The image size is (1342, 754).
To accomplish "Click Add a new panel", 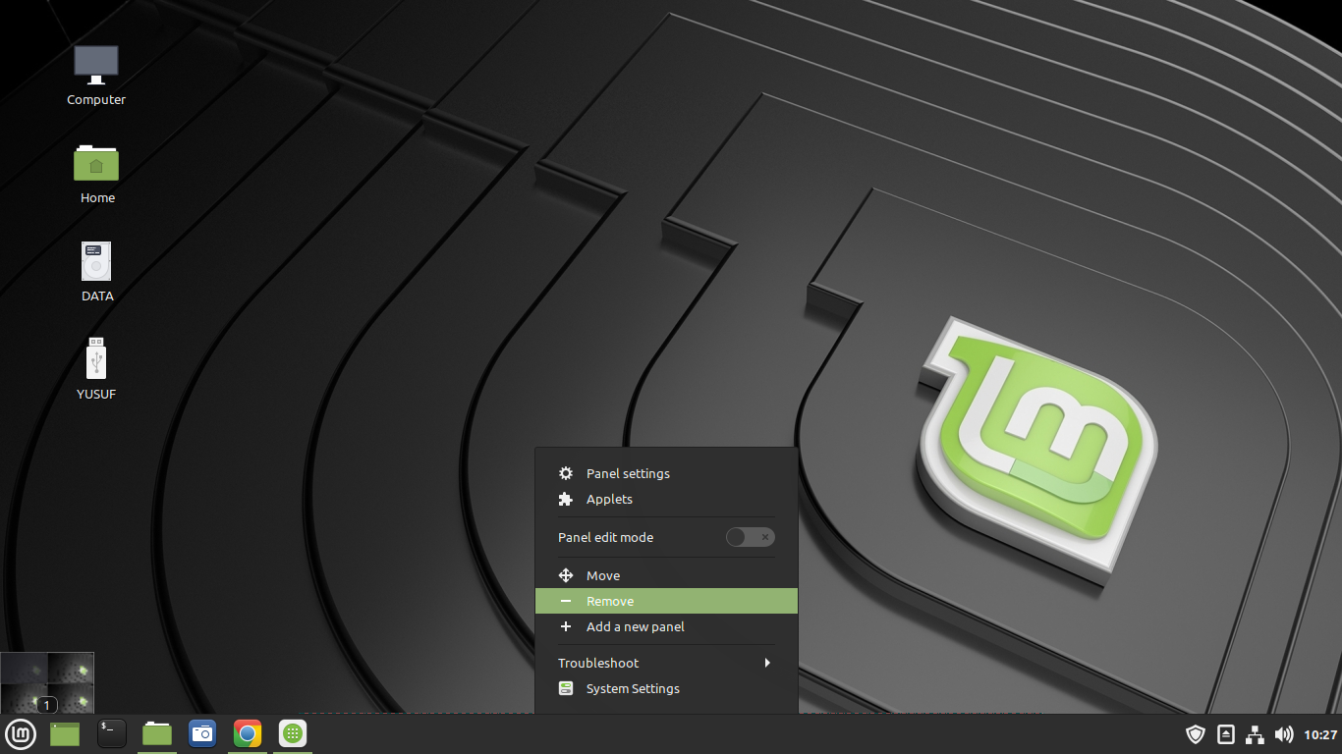I will click(x=635, y=626).
